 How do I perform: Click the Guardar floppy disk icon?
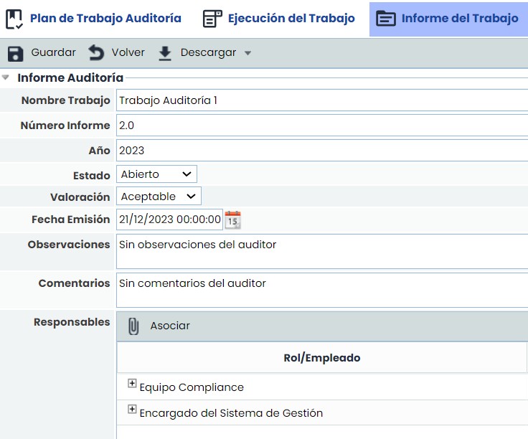click(x=15, y=53)
